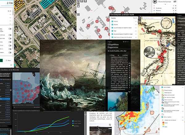Viewport: 185px width, 135px height.
Task: Enable the switch on the 'pour moto' row
Action: tap(10, 39)
